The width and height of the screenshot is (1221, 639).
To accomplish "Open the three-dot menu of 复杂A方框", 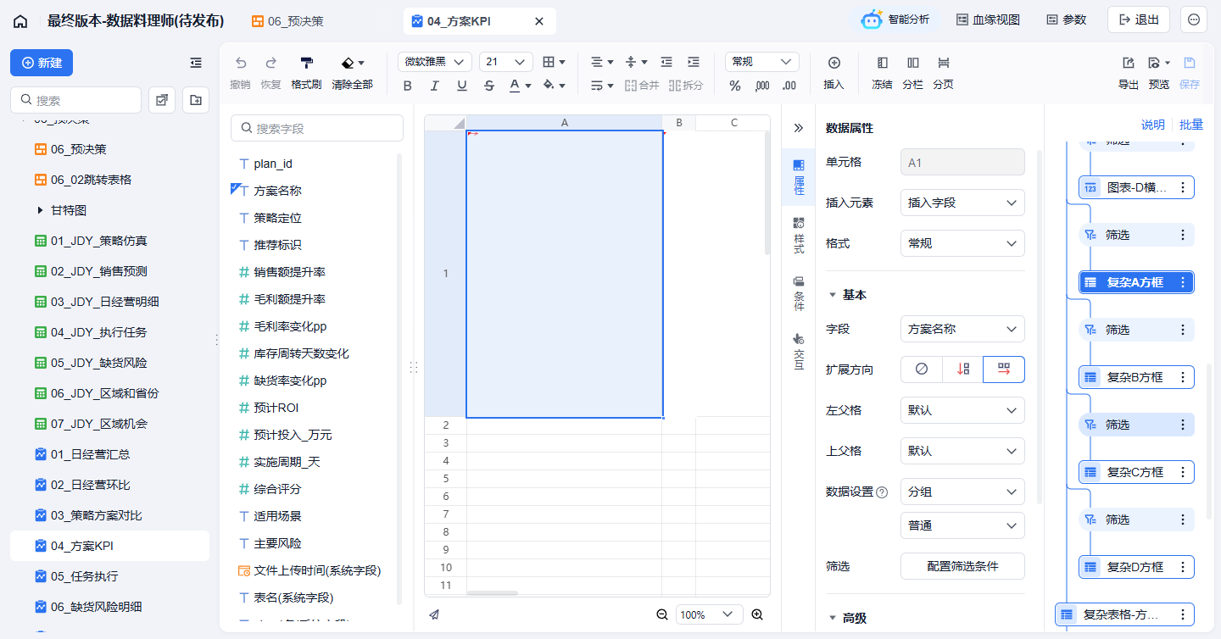I will point(1183,282).
